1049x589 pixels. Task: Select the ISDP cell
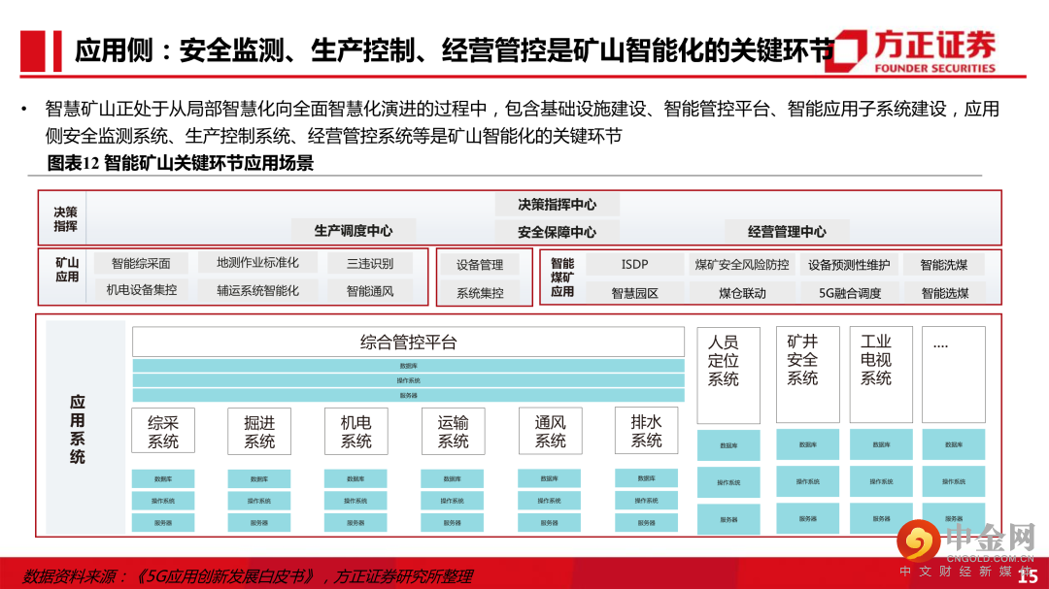point(634,264)
